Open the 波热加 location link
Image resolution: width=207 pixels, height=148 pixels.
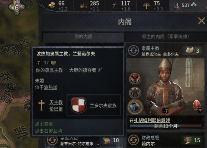(x=51, y=88)
